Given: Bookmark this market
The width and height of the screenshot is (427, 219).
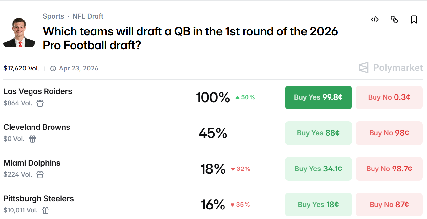Looking at the screenshot, I should (414, 20).
